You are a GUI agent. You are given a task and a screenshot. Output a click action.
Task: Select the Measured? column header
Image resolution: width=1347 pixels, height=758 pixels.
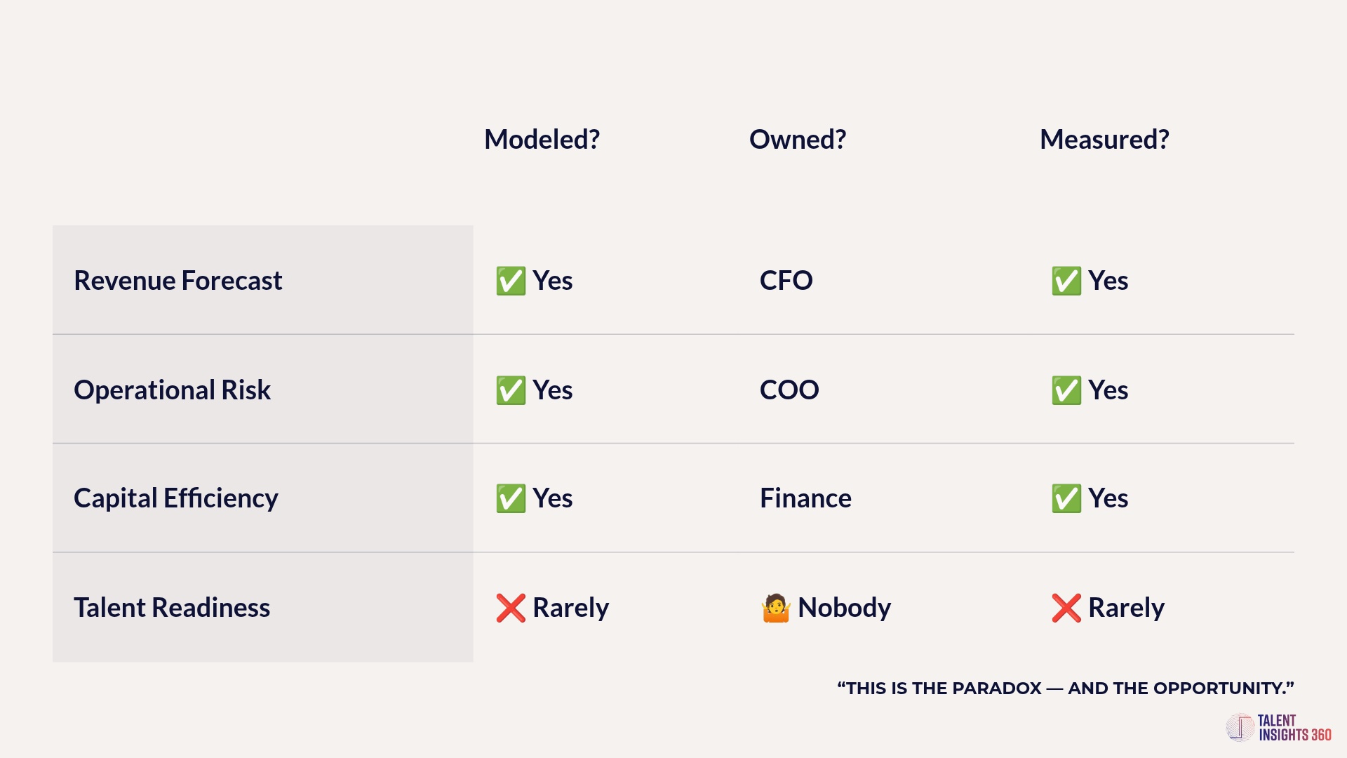click(1104, 140)
